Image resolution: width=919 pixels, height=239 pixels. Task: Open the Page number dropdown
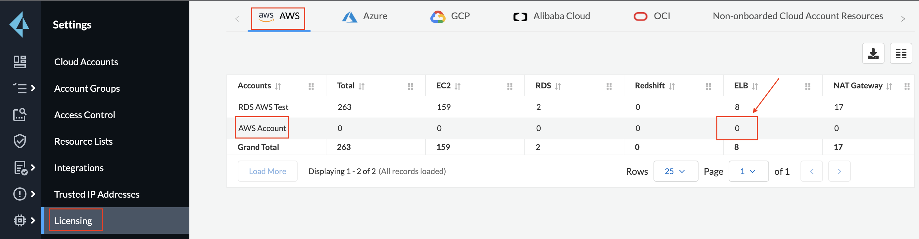click(748, 171)
